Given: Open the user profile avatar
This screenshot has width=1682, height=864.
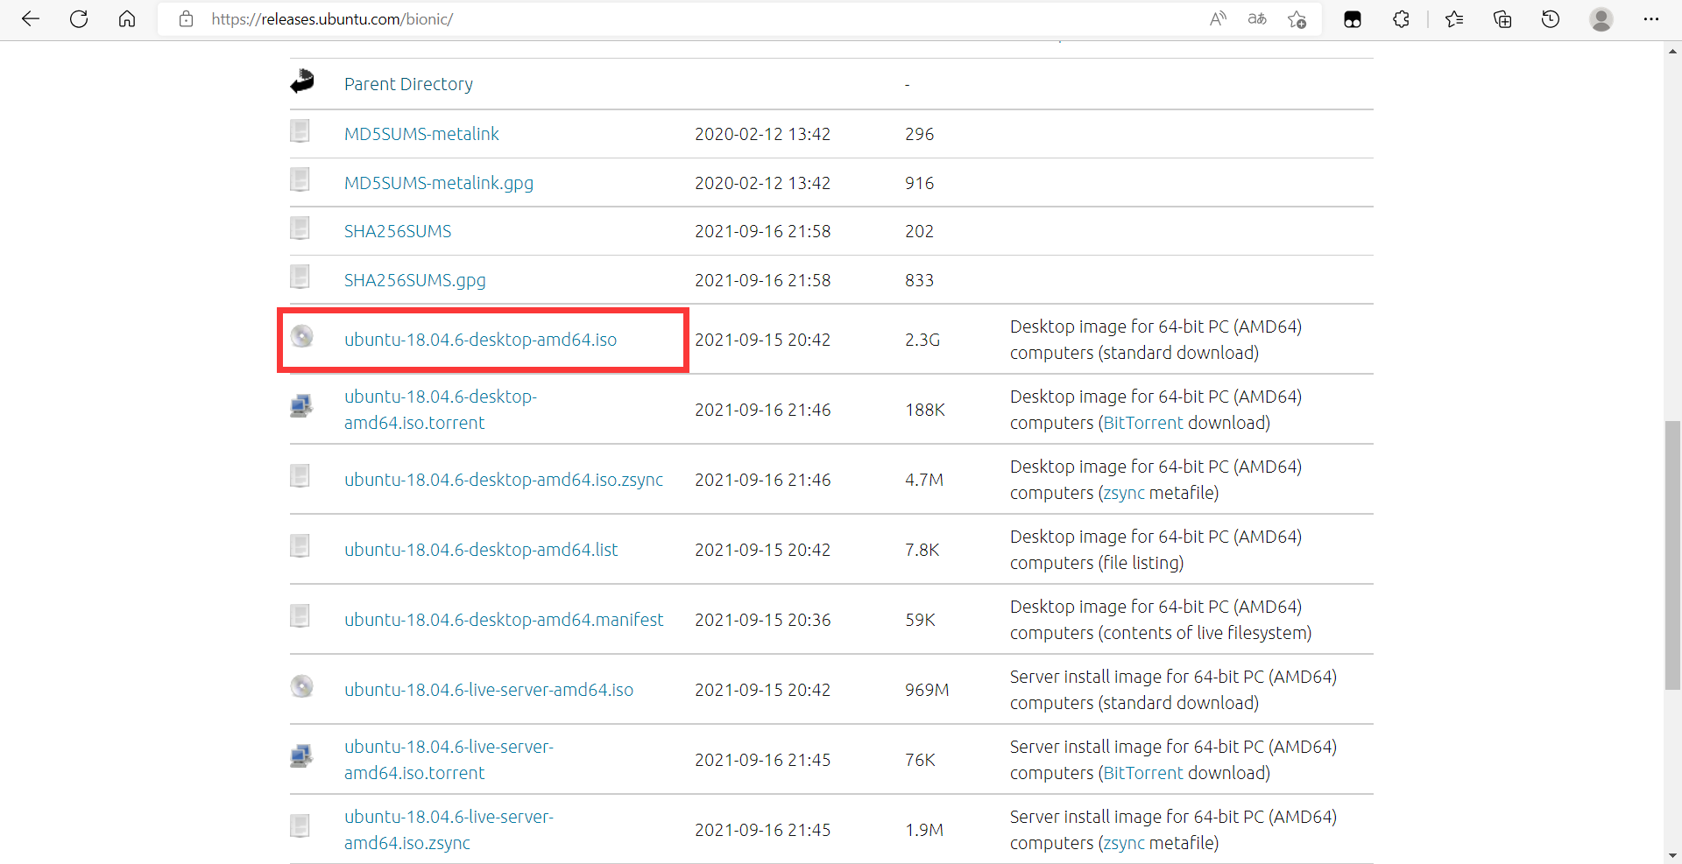Looking at the screenshot, I should [x=1601, y=19].
